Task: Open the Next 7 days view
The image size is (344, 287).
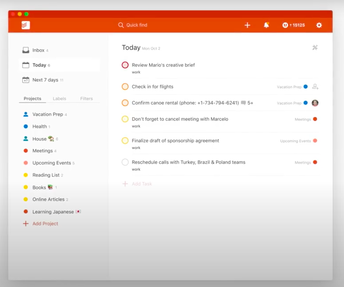Action: point(45,80)
